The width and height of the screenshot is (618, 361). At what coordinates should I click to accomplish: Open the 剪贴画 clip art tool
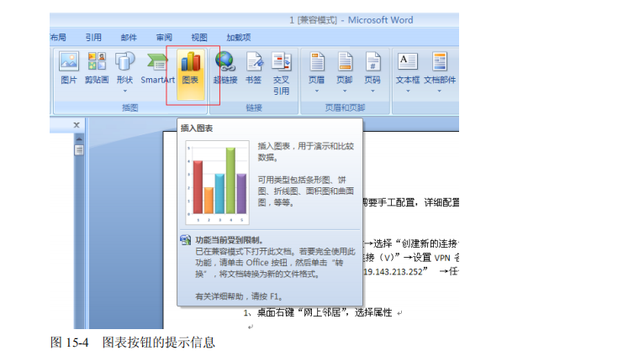(97, 68)
